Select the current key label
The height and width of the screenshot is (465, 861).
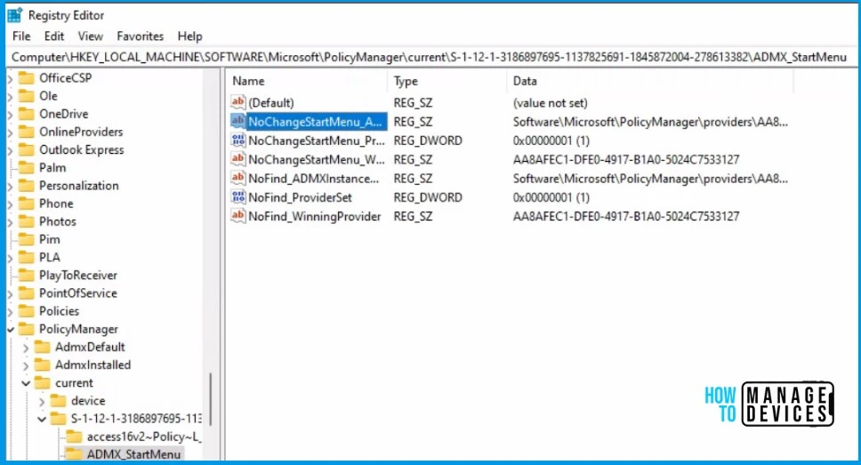[74, 383]
